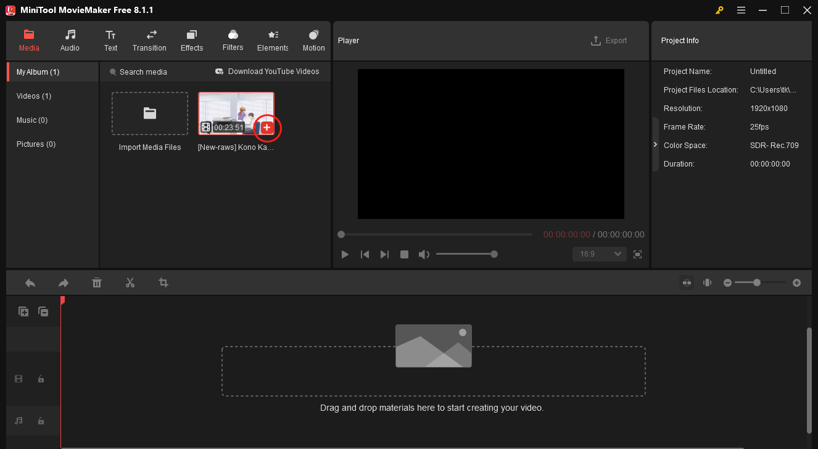818x449 pixels.
Task: Stop playback
Action: click(x=404, y=254)
